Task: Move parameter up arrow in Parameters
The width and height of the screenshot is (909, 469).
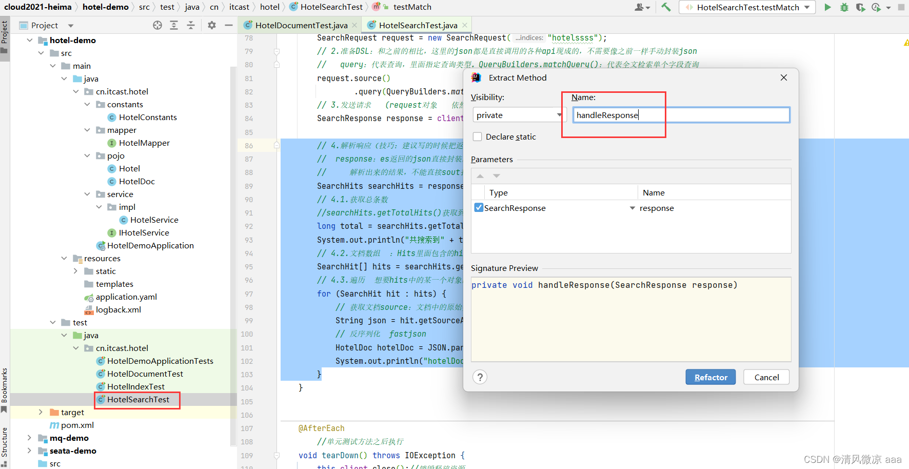Action: click(x=480, y=176)
